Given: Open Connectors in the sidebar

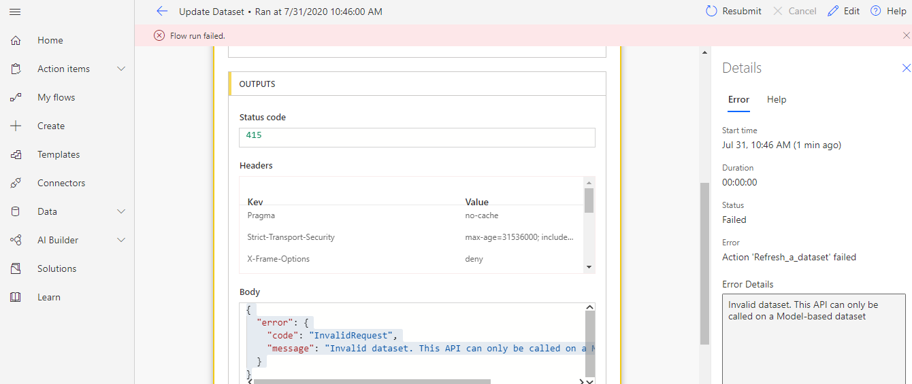Looking at the screenshot, I should click(x=61, y=183).
